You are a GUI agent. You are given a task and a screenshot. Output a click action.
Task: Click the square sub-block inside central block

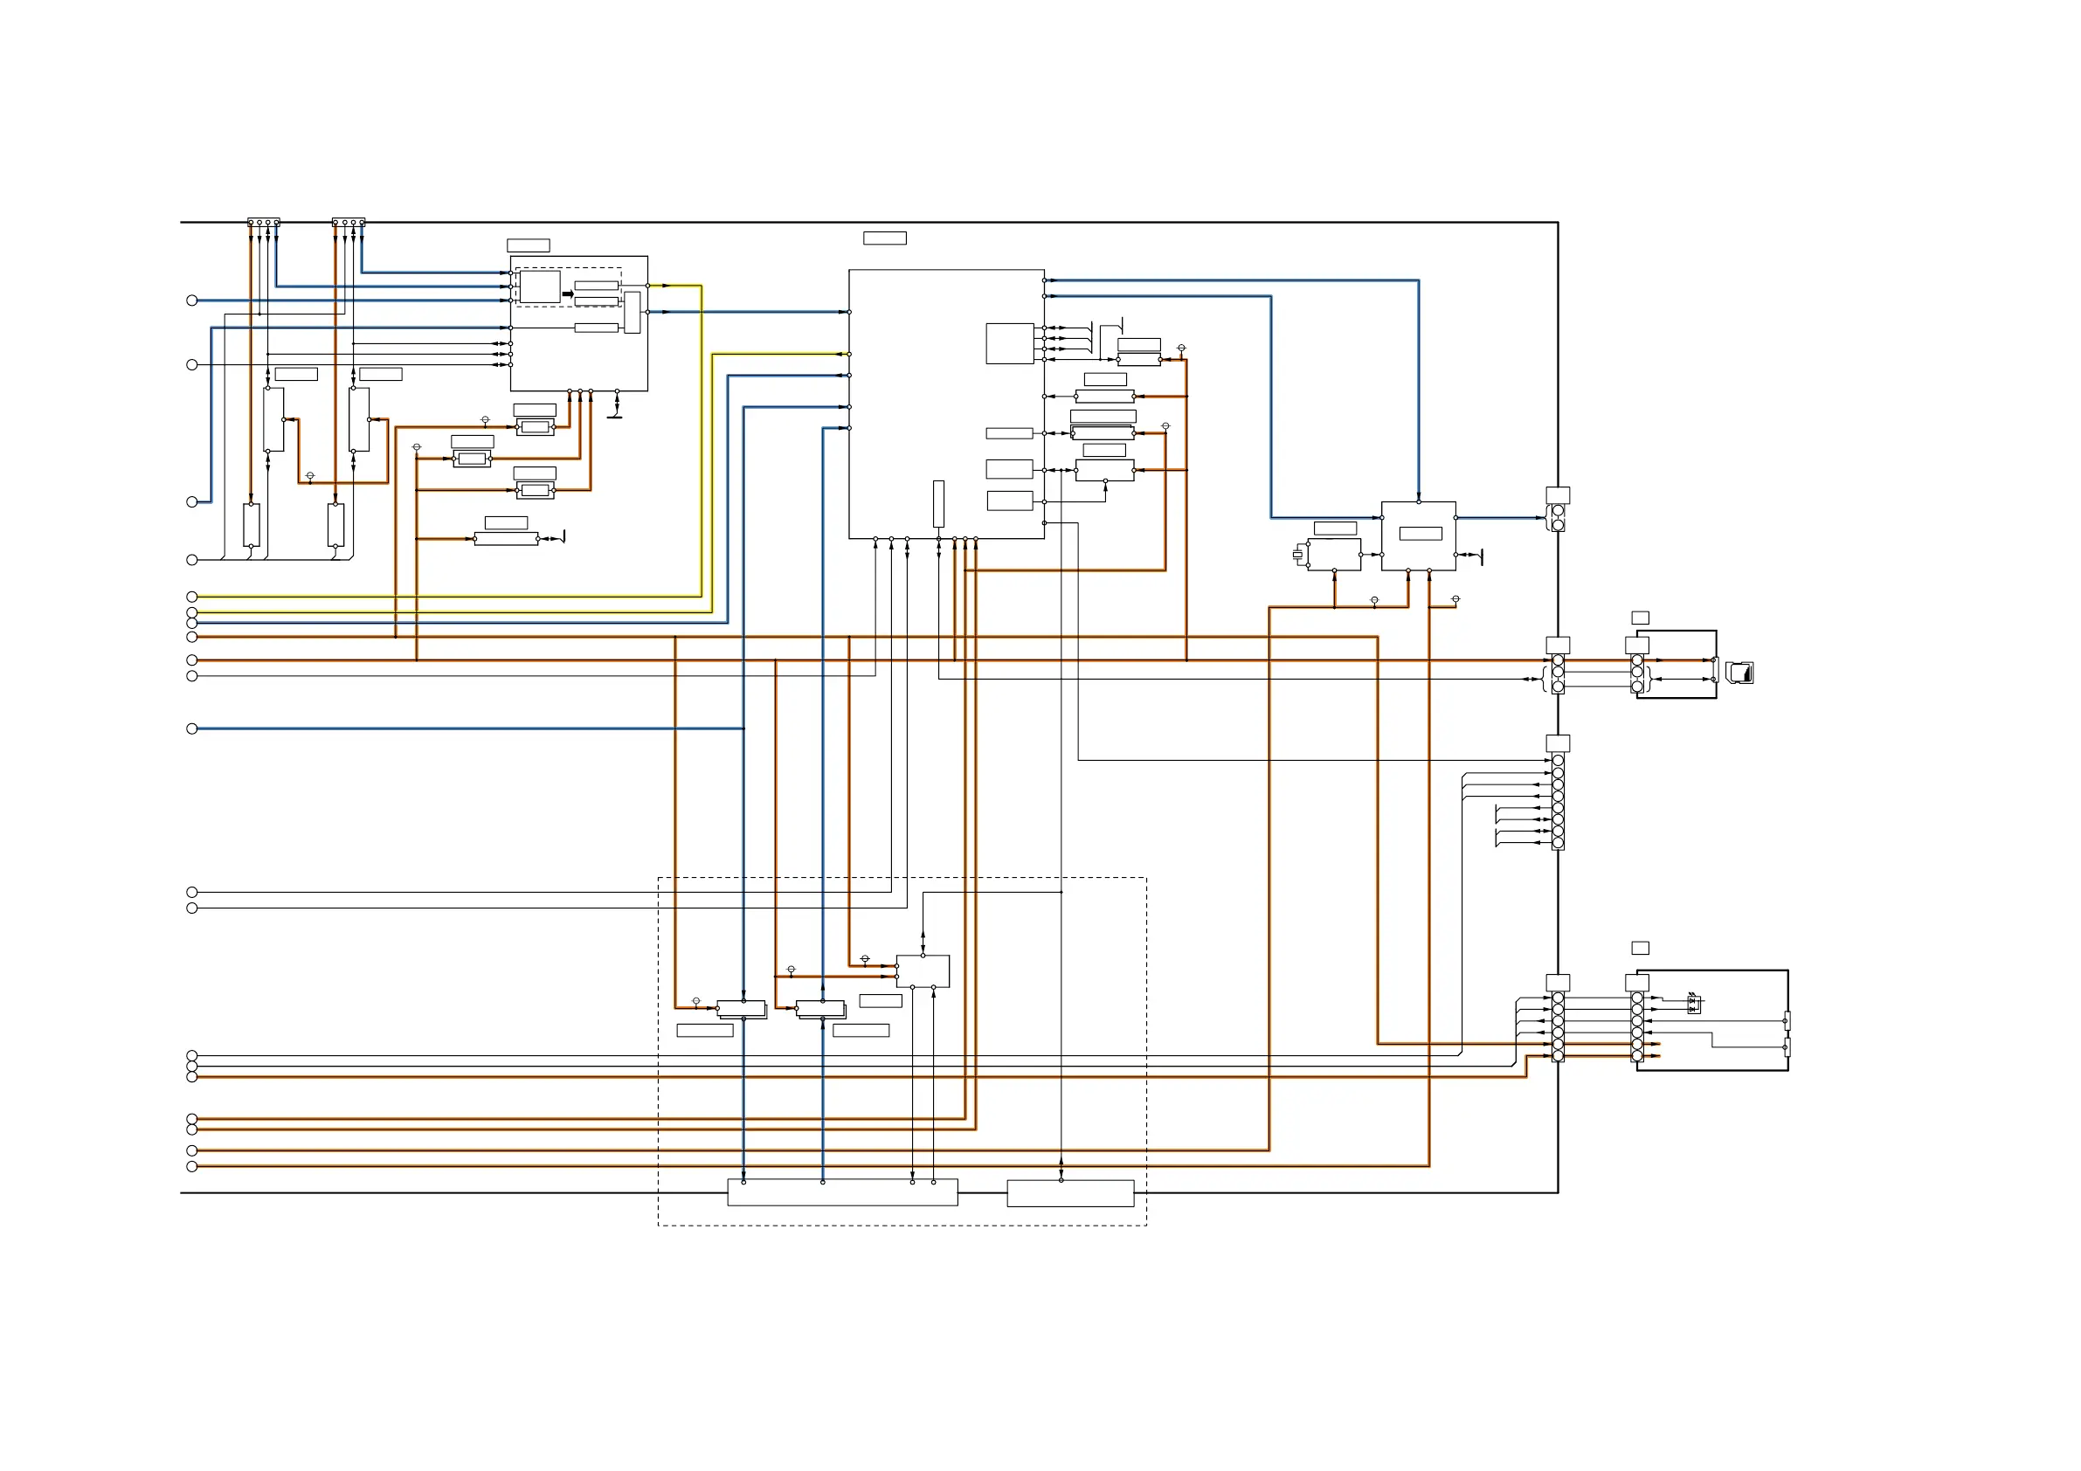(x=1010, y=343)
